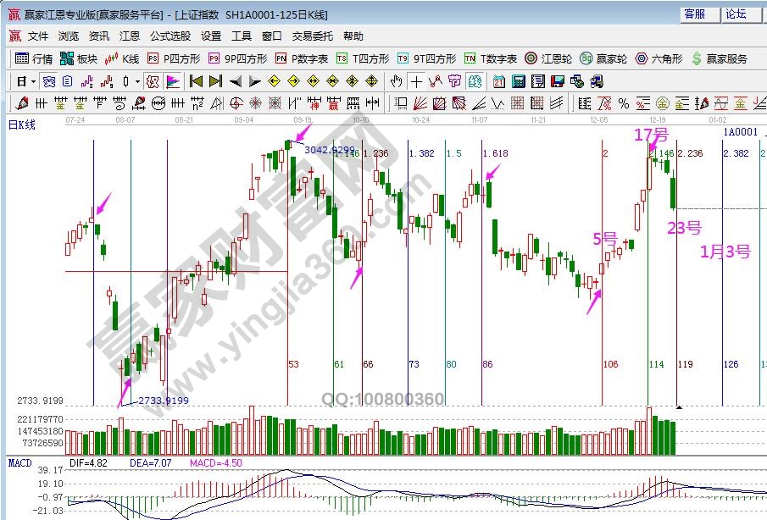Open the 六角形 hexagon chart tool
This screenshot has width=767, height=520.
click(x=658, y=58)
